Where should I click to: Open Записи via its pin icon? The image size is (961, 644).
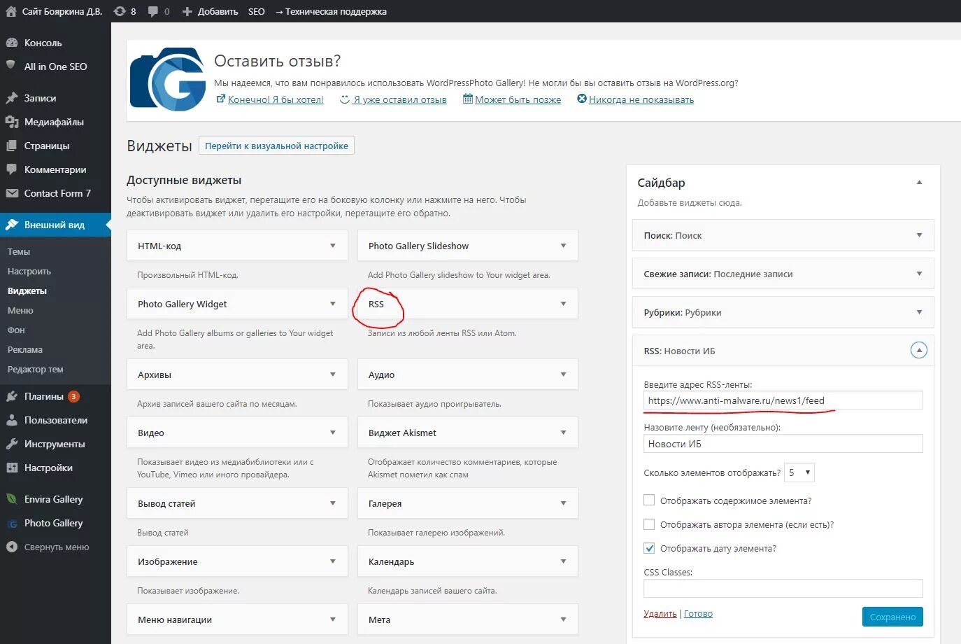coord(12,98)
